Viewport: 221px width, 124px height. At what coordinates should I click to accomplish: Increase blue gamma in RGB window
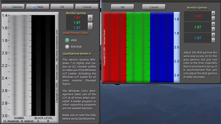pyautogui.click(x=213, y=35)
